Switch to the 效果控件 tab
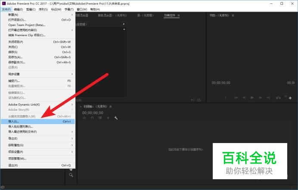298x190 pixels. (x=170, y=15)
